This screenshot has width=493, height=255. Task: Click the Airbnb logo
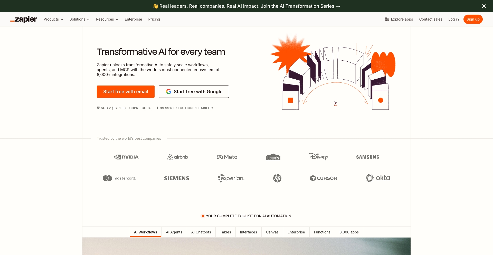[x=177, y=157]
